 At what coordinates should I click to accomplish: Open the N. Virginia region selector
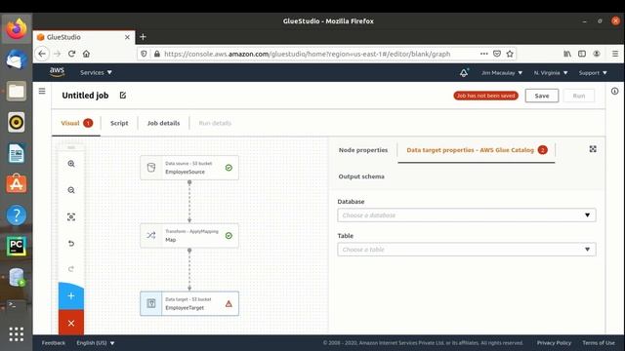[551, 73]
